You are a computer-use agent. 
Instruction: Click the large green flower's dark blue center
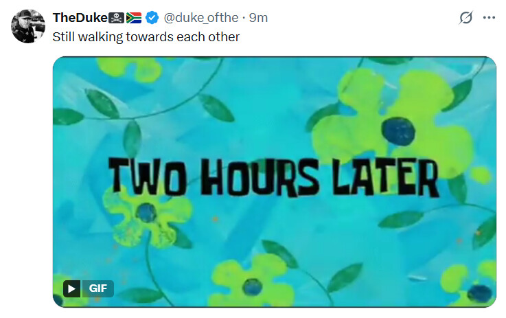click(398, 131)
